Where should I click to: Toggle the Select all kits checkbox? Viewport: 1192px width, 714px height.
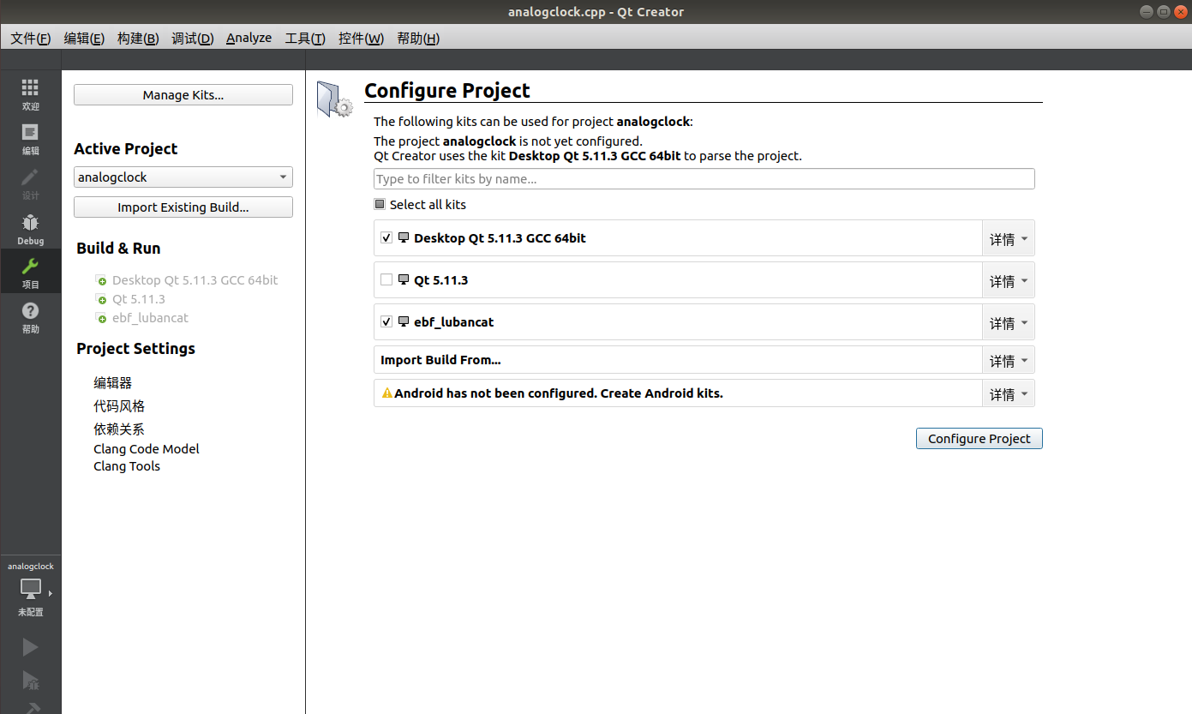point(380,204)
